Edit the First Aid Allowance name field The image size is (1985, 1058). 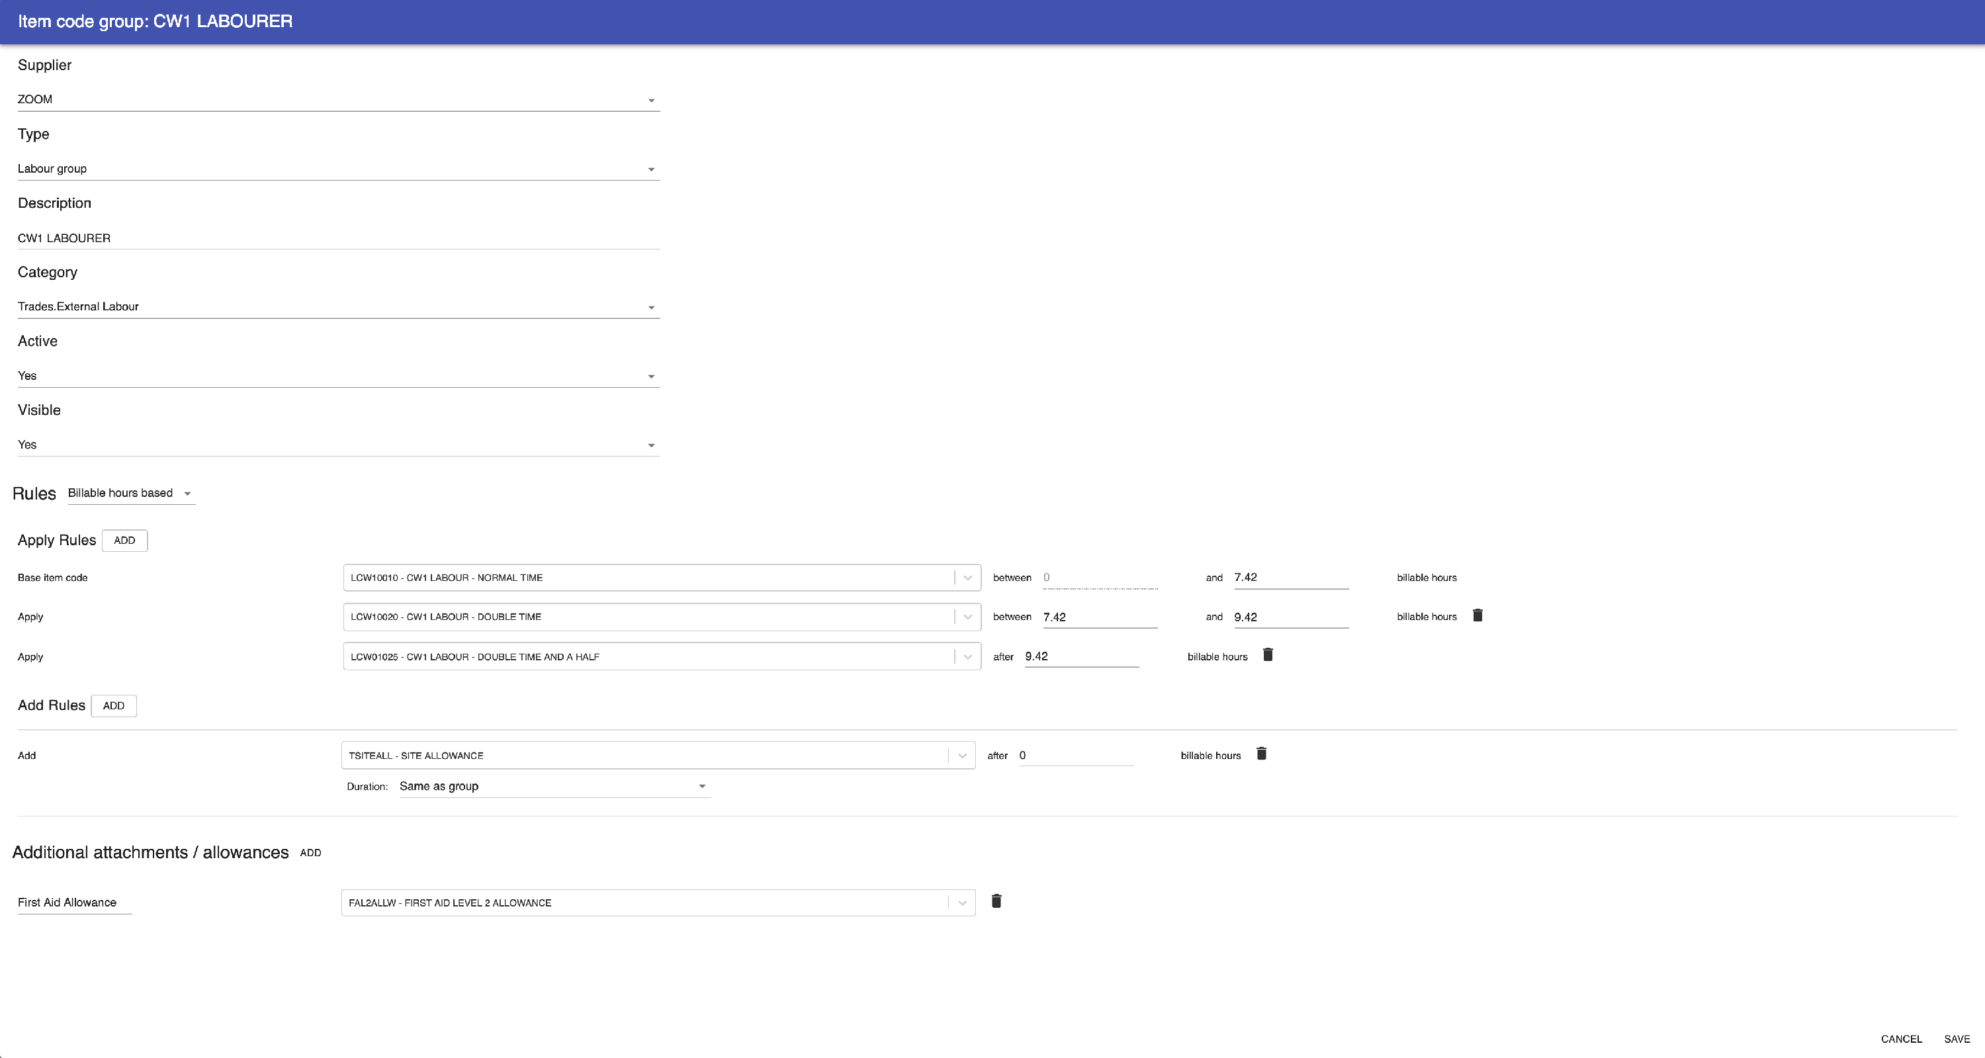(x=75, y=903)
